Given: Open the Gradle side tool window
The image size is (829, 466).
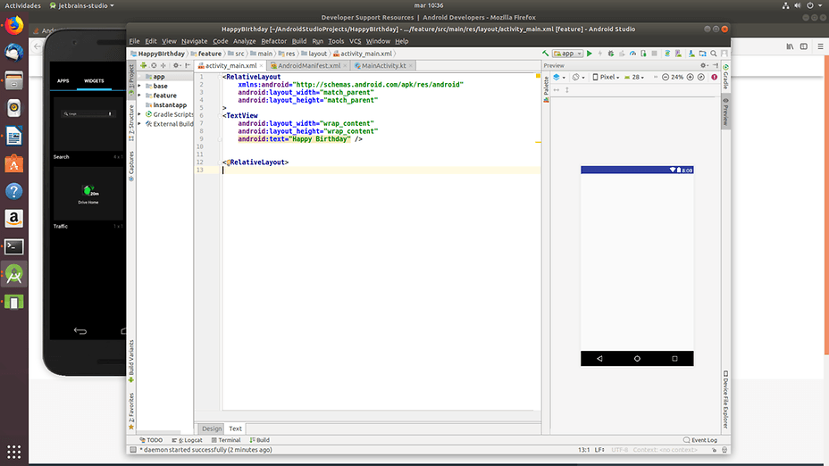Looking at the screenshot, I should (726, 77).
